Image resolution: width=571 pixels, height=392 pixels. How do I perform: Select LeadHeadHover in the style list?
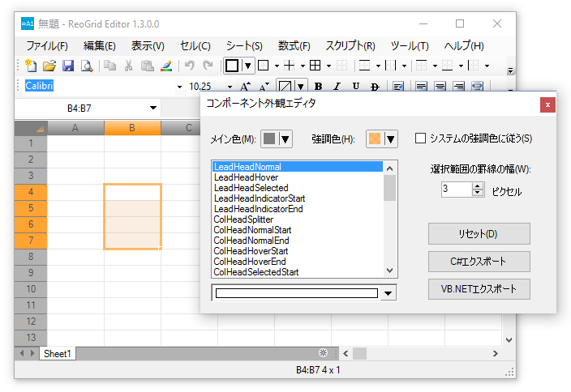pos(246,177)
